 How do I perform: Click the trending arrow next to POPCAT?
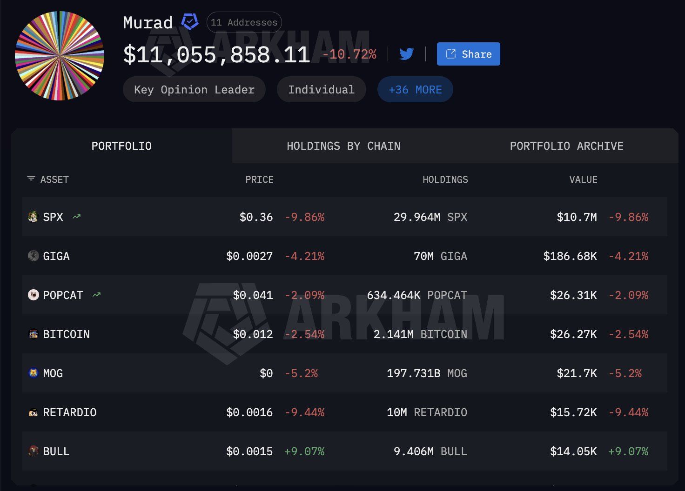(x=96, y=295)
